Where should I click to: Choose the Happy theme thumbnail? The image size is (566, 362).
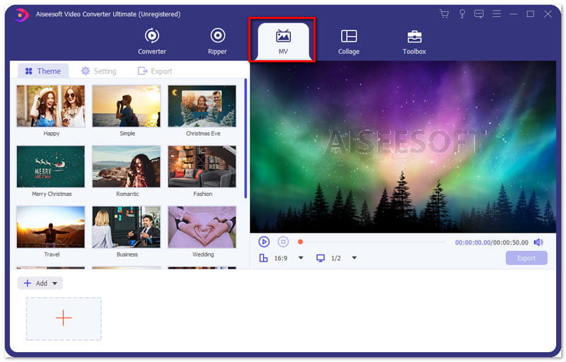(51, 106)
